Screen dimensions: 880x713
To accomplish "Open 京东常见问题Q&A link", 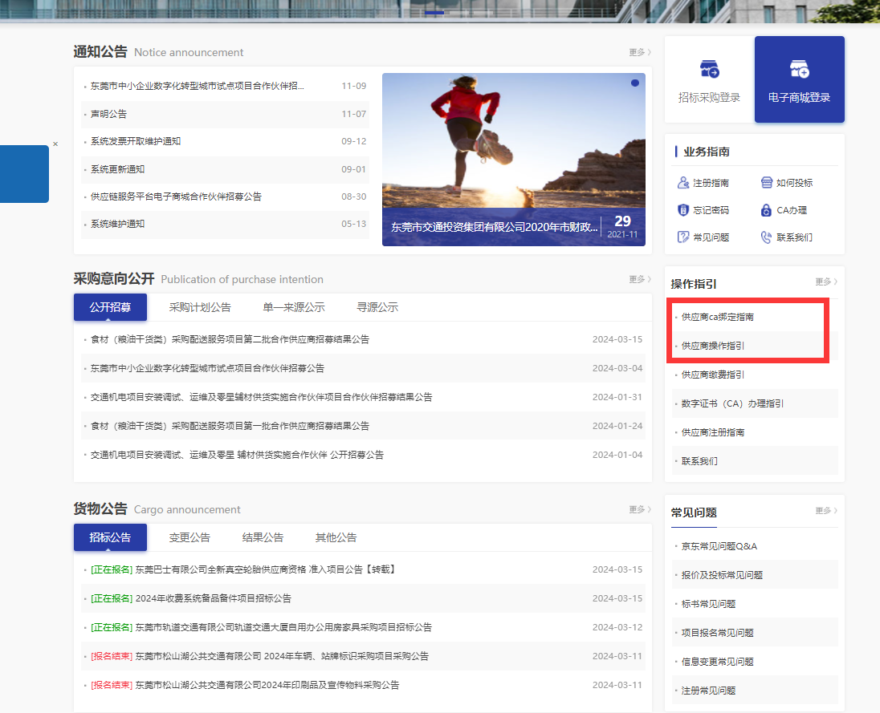I will (x=719, y=546).
